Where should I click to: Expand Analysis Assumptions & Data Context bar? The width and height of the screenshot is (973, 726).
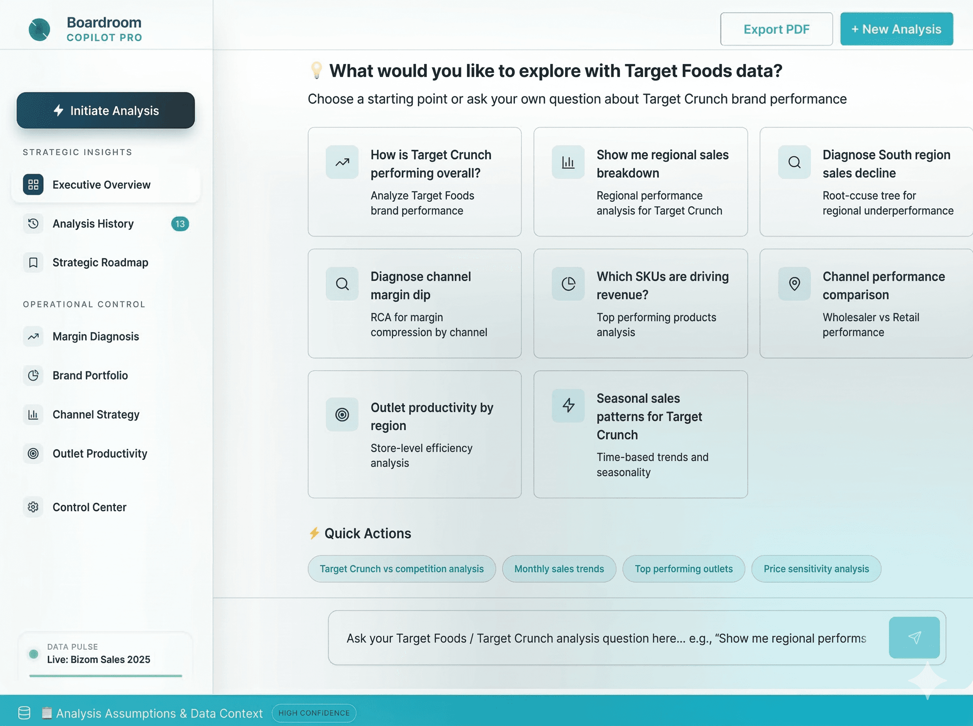(x=159, y=713)
